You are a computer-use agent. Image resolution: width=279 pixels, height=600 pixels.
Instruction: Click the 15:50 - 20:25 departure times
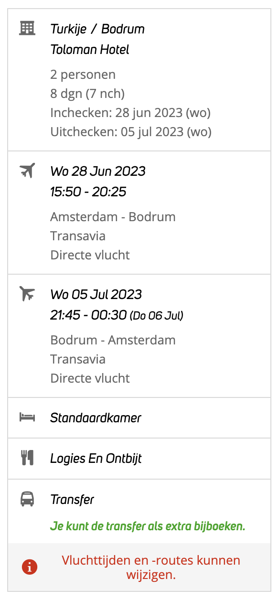[88, 192]
